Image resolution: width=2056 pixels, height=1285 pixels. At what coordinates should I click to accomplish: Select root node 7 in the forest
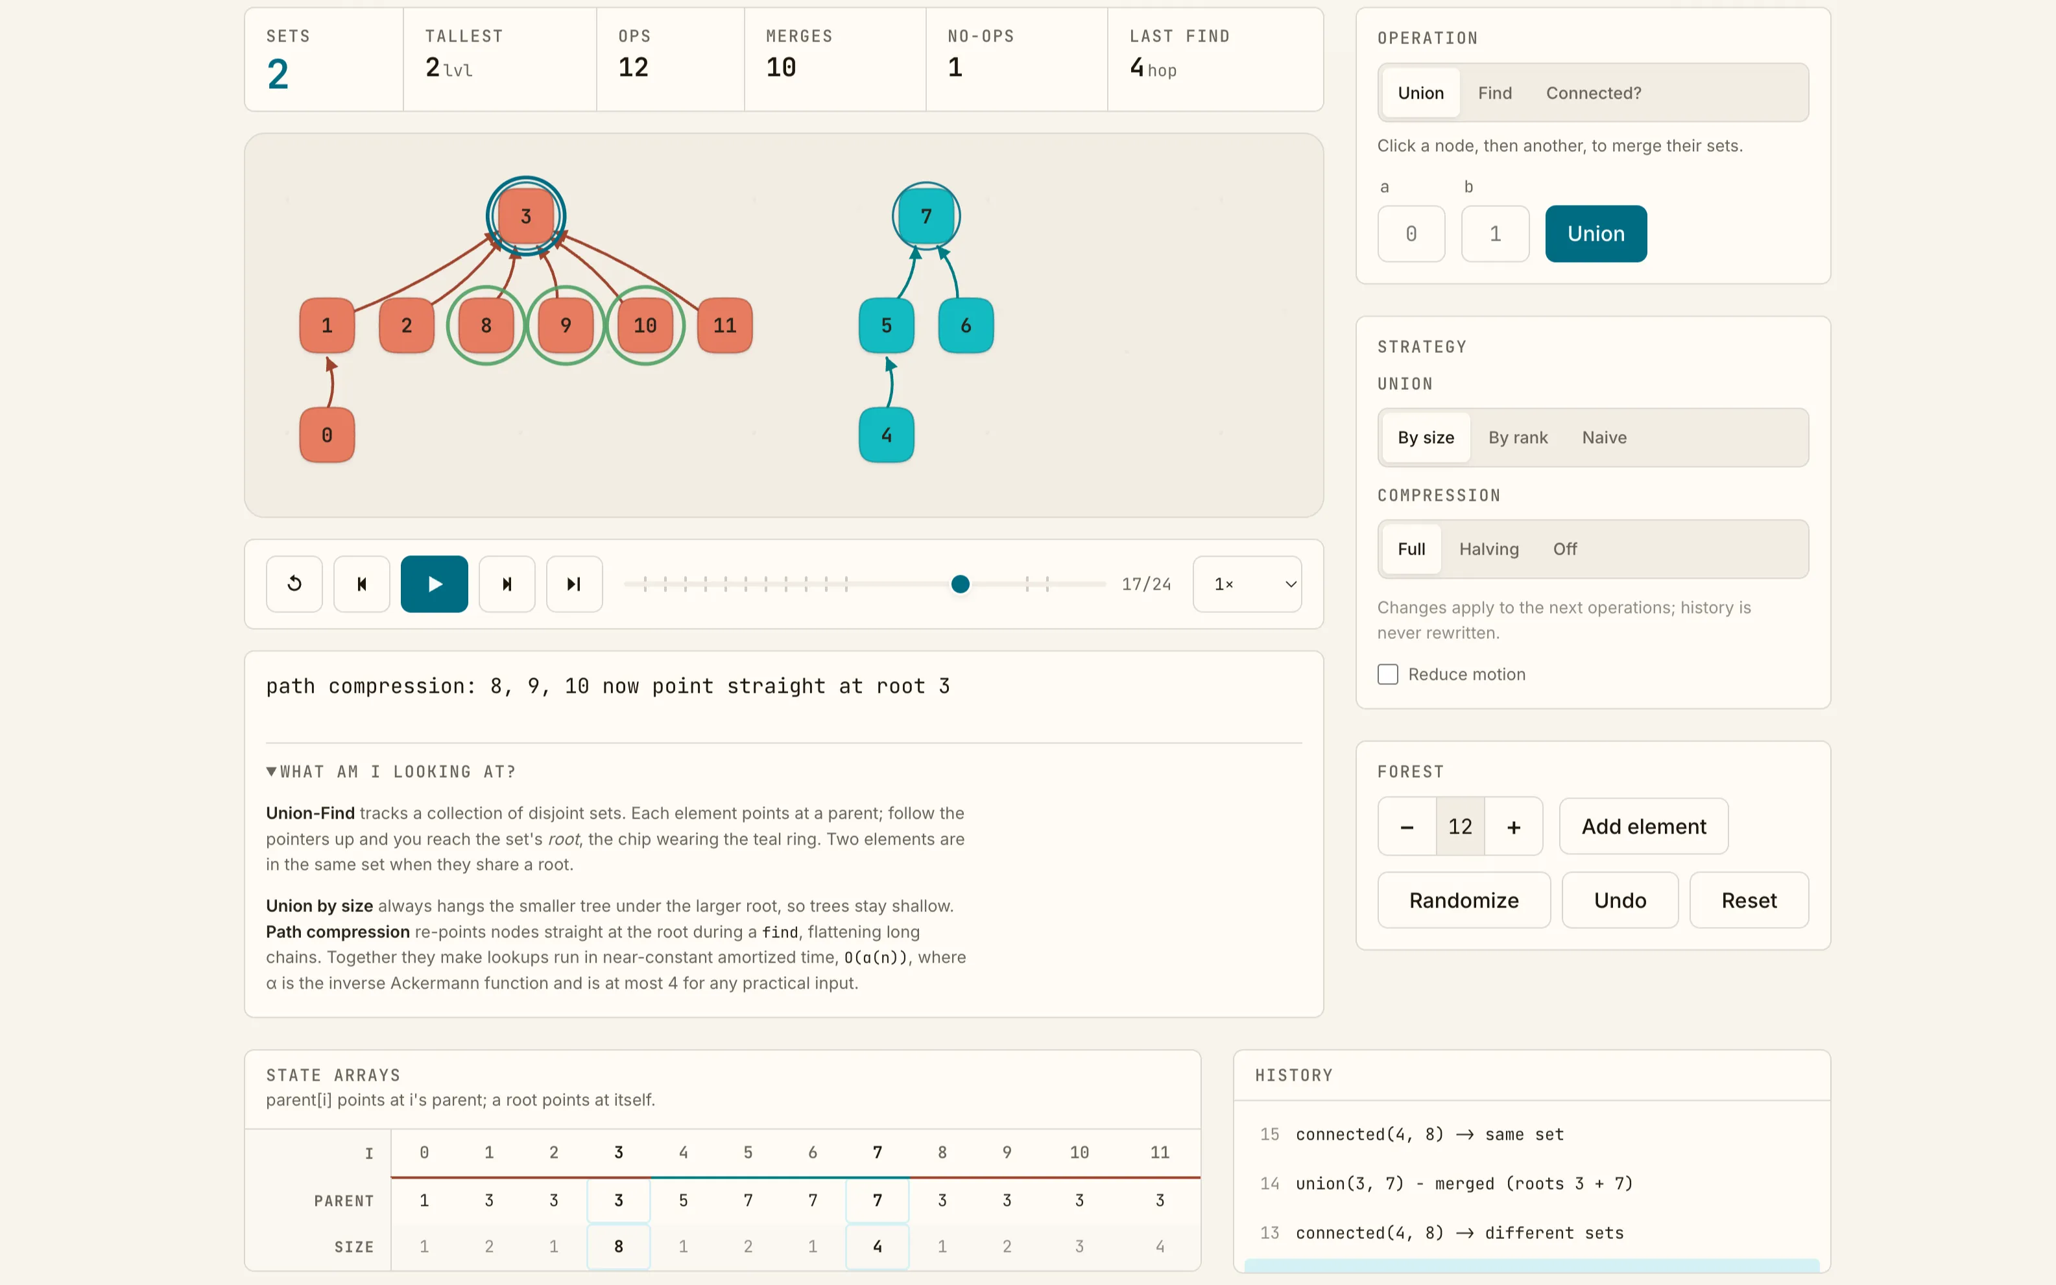(926, 217)
